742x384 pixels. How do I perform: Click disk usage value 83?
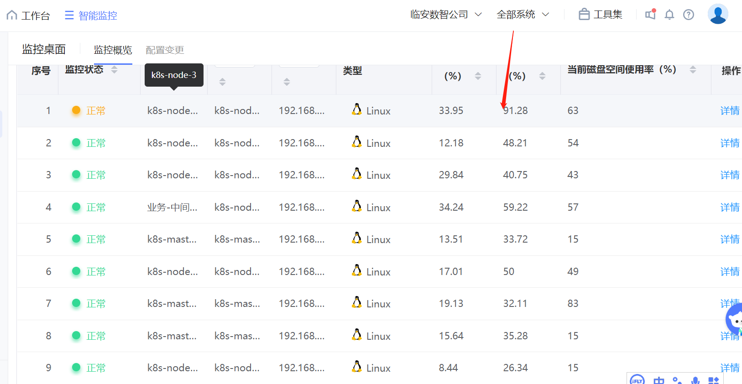[573, 304]
